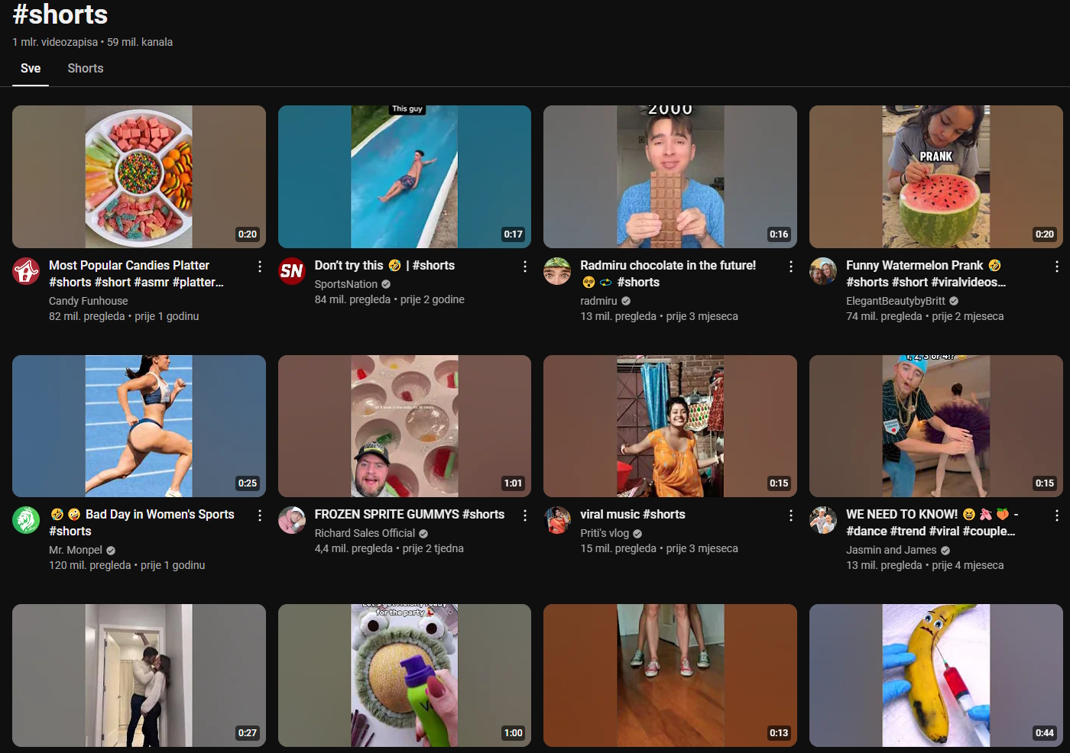Click Richard Sales Official channel avatar
The image size is (1070, 753).
click(x=291, y=520)
